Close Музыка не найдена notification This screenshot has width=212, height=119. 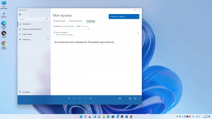click(137, 16)
